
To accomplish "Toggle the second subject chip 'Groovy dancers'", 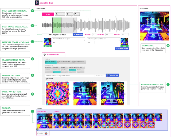I will (64, 62).
